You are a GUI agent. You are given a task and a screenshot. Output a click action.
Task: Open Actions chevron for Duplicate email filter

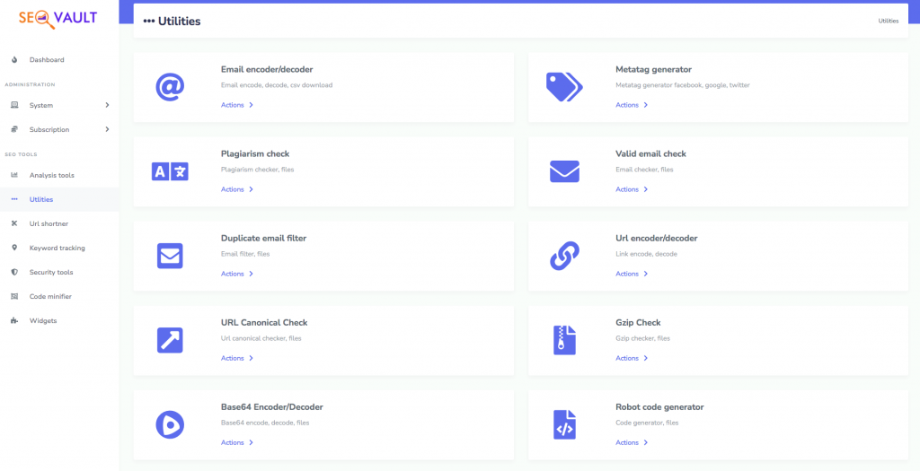click(252, 275)
